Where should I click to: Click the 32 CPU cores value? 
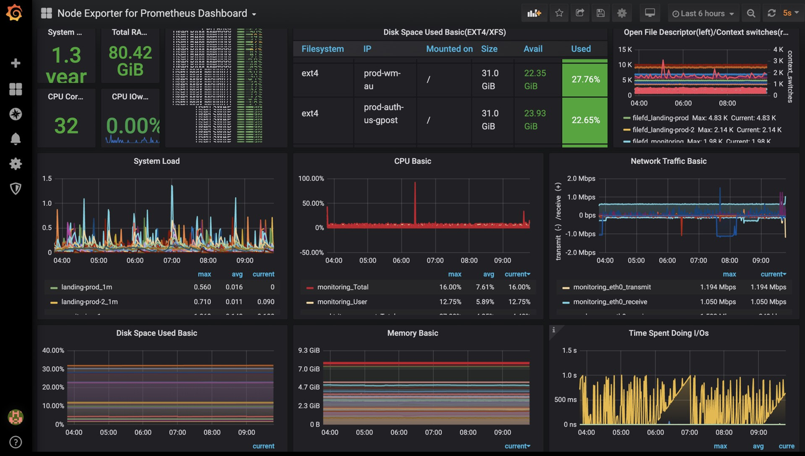tap(66, 125)
